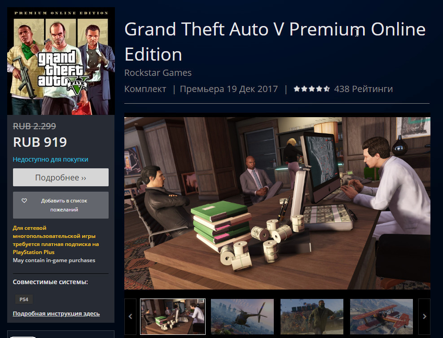Click the large office screenshot preview
443x338 pixels.
[277, 203]
